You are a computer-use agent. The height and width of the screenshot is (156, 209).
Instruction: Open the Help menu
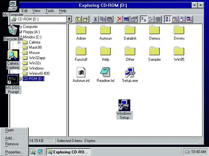tap(63, 11)
